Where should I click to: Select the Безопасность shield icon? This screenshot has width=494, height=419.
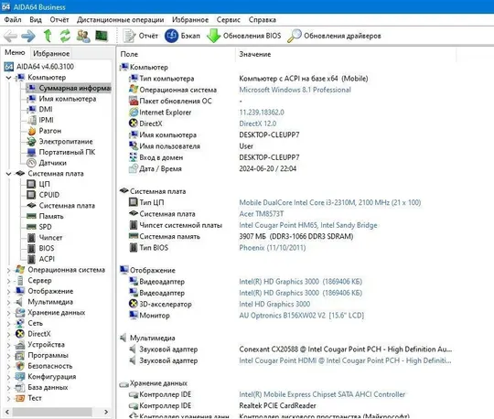point(20,366)
